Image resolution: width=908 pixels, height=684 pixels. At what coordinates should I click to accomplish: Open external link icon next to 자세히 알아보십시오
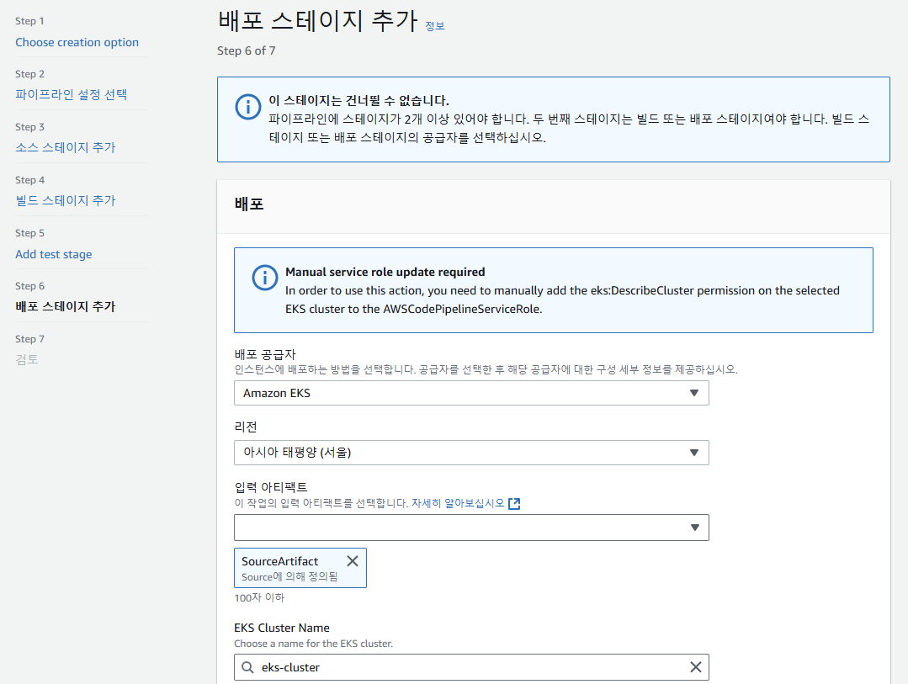tap(515, 503)
